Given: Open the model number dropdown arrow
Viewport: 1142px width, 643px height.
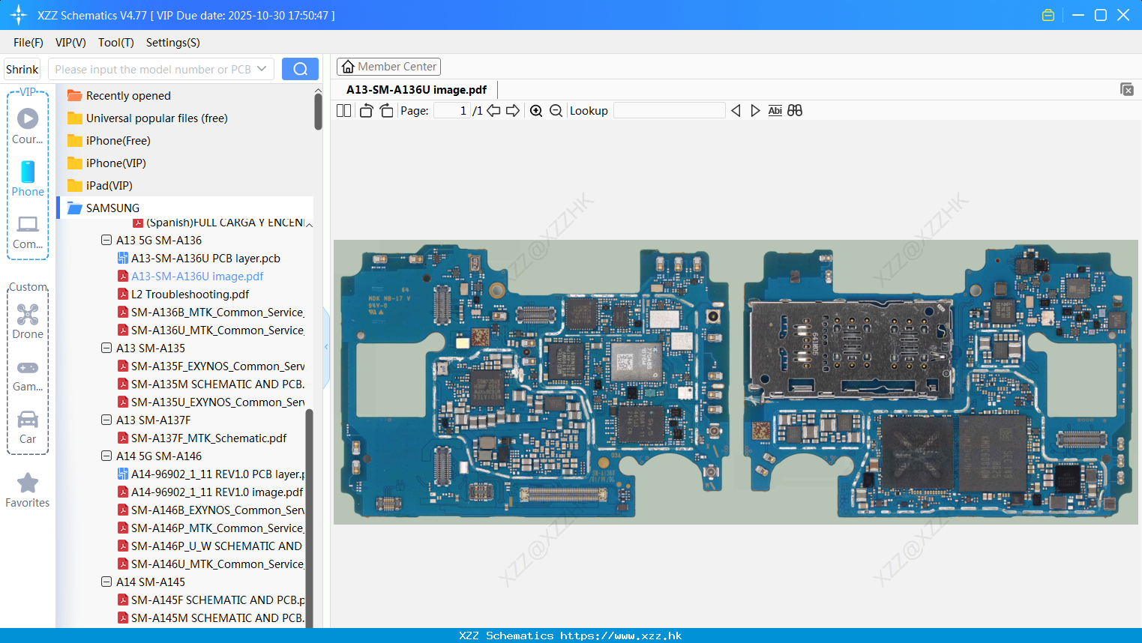Looking at the screenshot, I should [262, 69].
